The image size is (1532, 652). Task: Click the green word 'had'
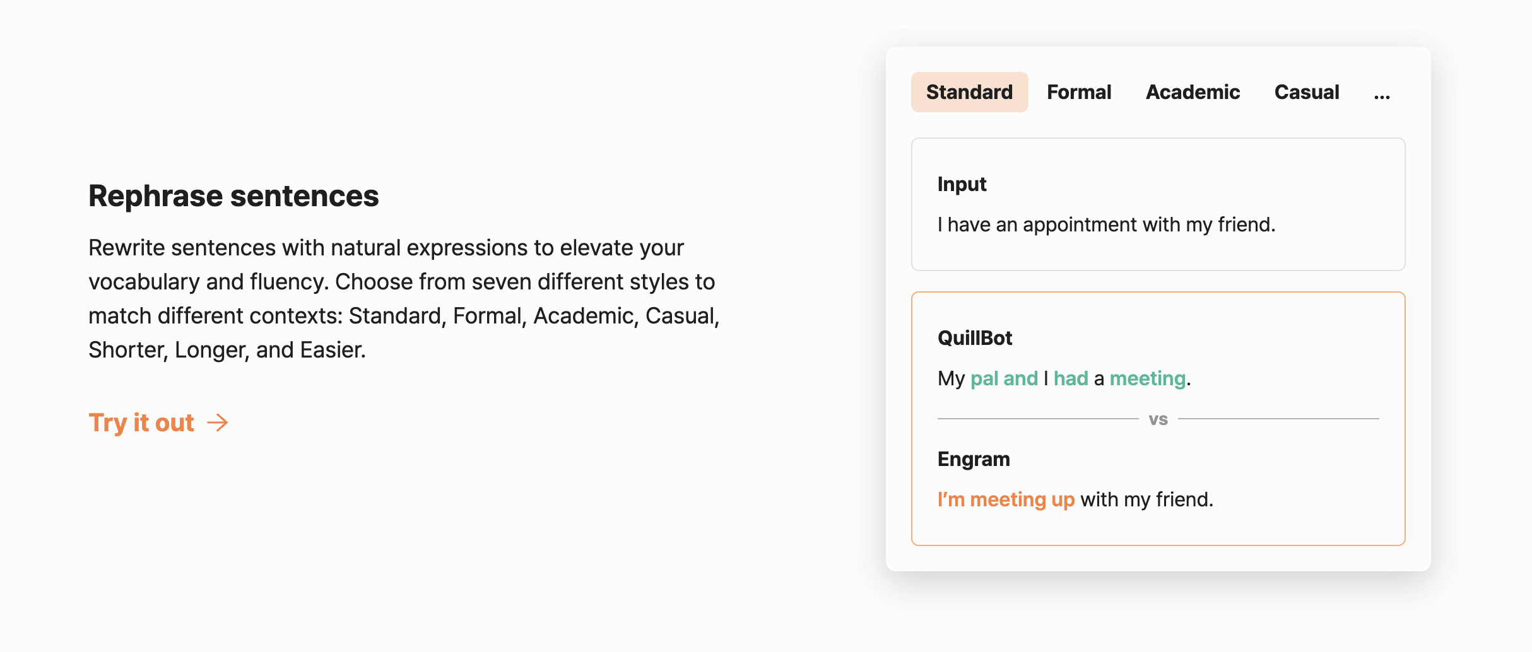tap(1071, 378)
